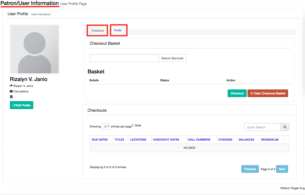Open Edit Profile for the patron
This screenshot has height=195, width=305.
point(22,105)
